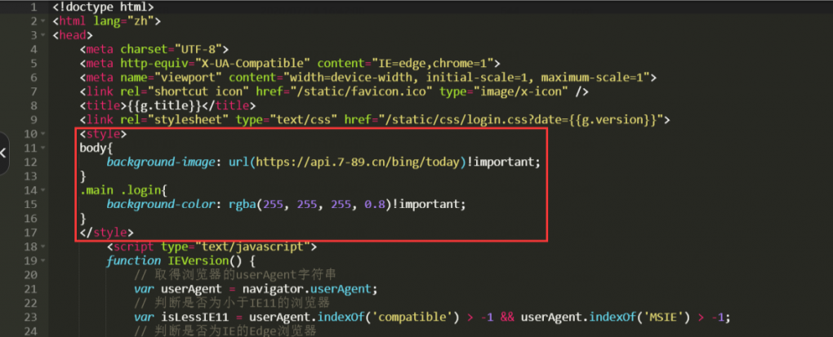
Task: Click the left sidebar collapse arrow
Action: 4,153
